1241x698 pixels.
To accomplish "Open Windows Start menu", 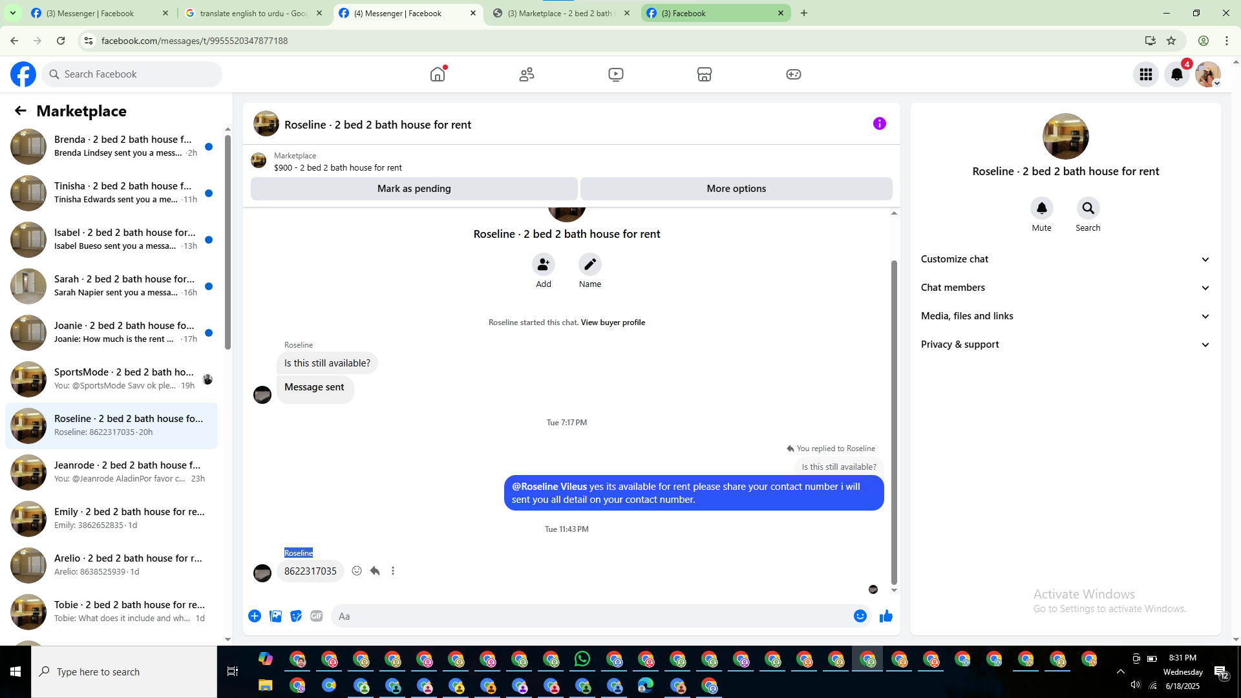I will (x=16, y=672).
